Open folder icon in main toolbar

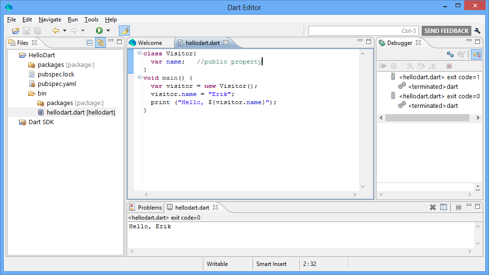15,31
